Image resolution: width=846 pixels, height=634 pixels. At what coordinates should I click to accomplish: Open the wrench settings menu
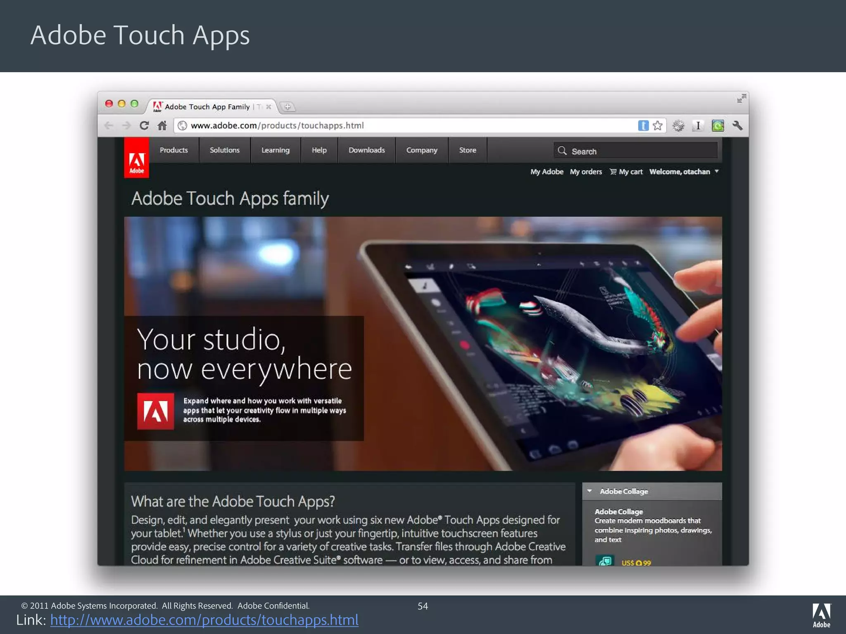[x=737, y=125]
